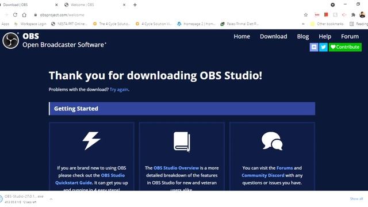Open the extensions puzzle icon
Image resolution: width=368 pixels, height=207 pixels.
click(353, 15)
